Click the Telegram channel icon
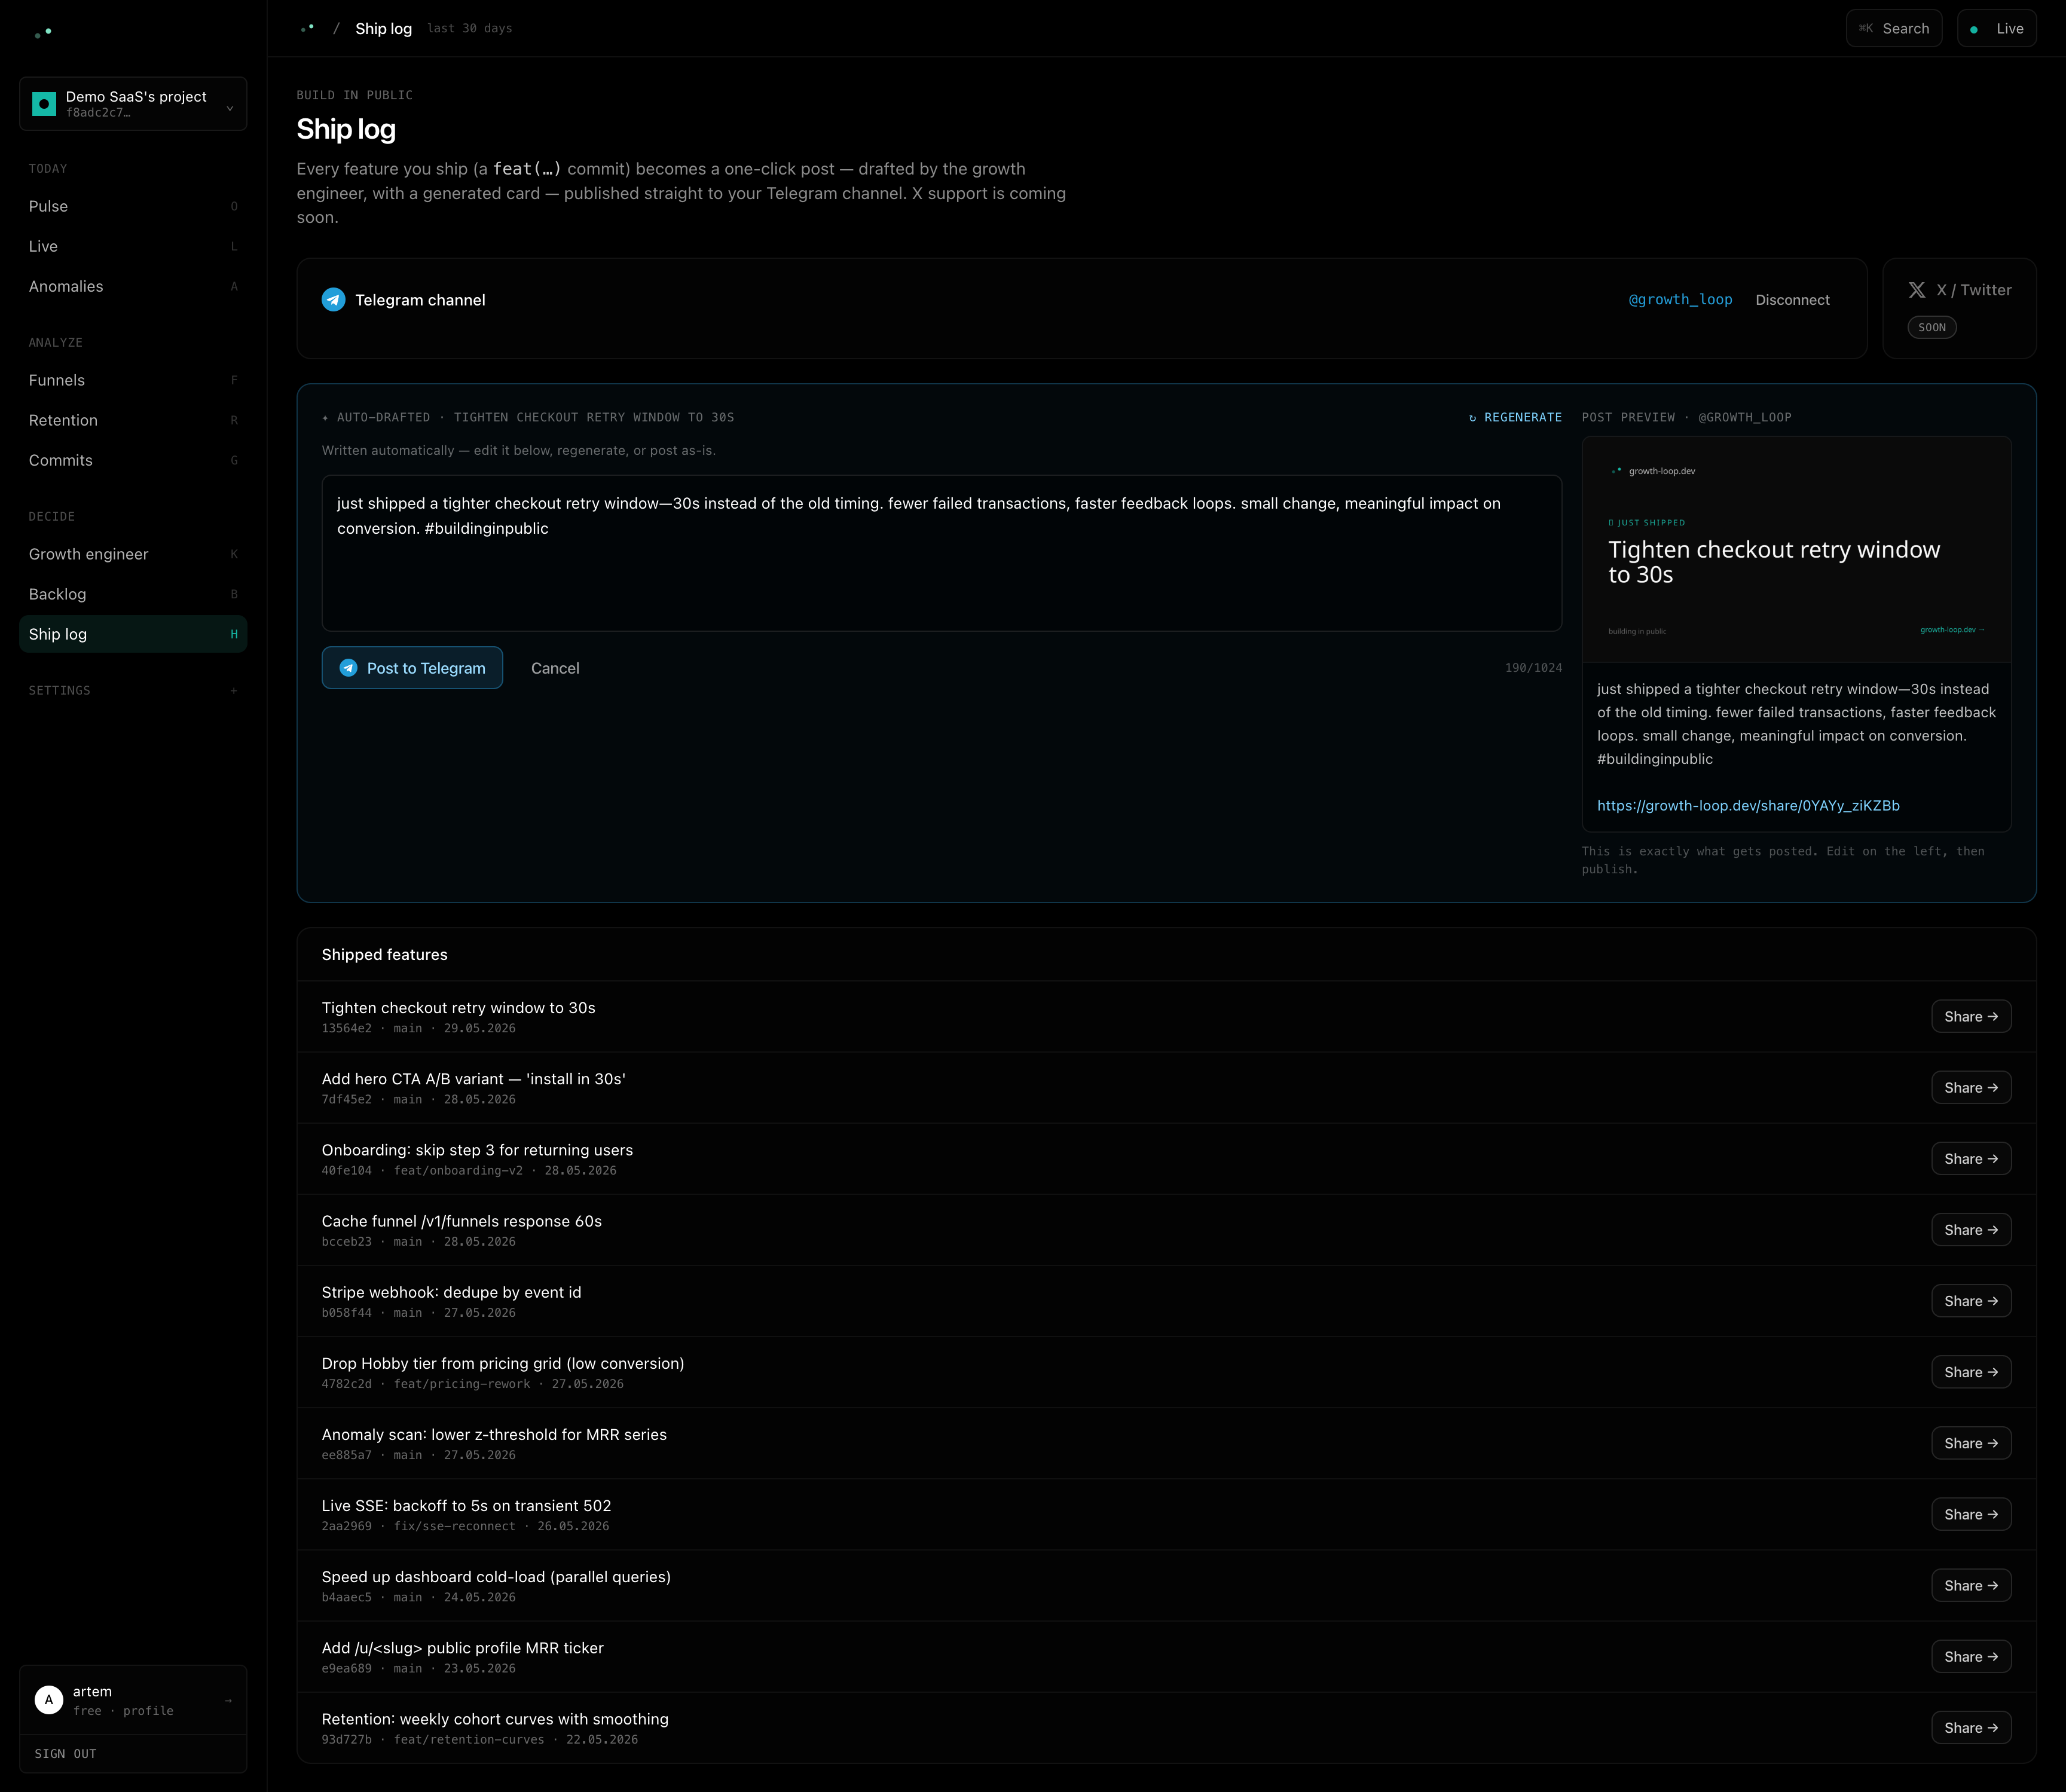Image resolution: width=2066 pixels, height=1792 pixels. tap(333, 300)
